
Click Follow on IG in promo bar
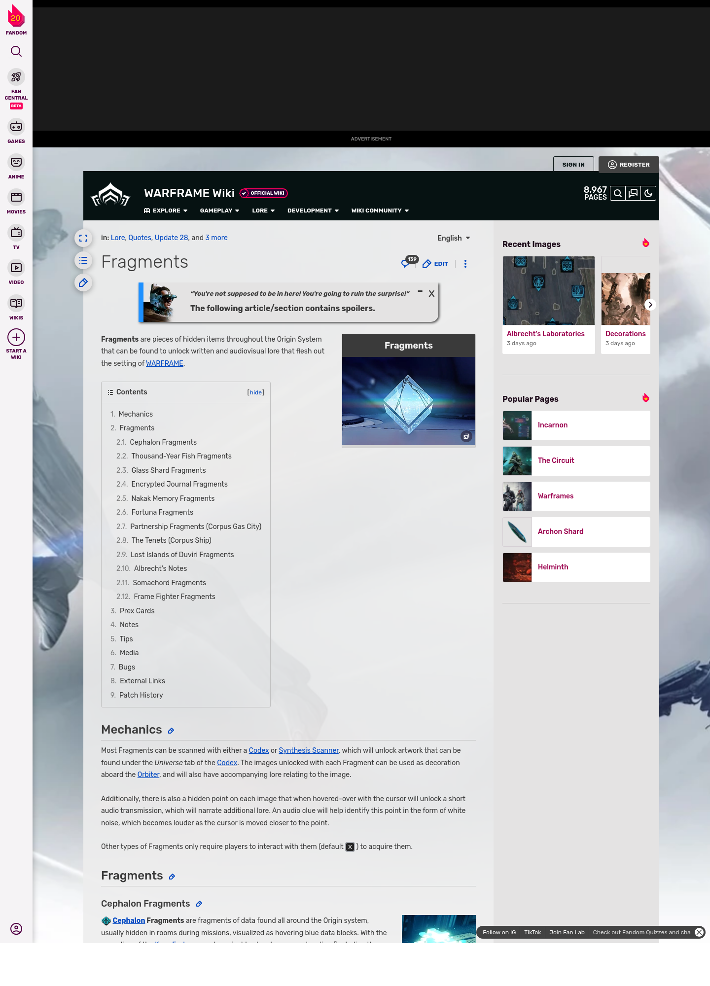tap(499, 932)
